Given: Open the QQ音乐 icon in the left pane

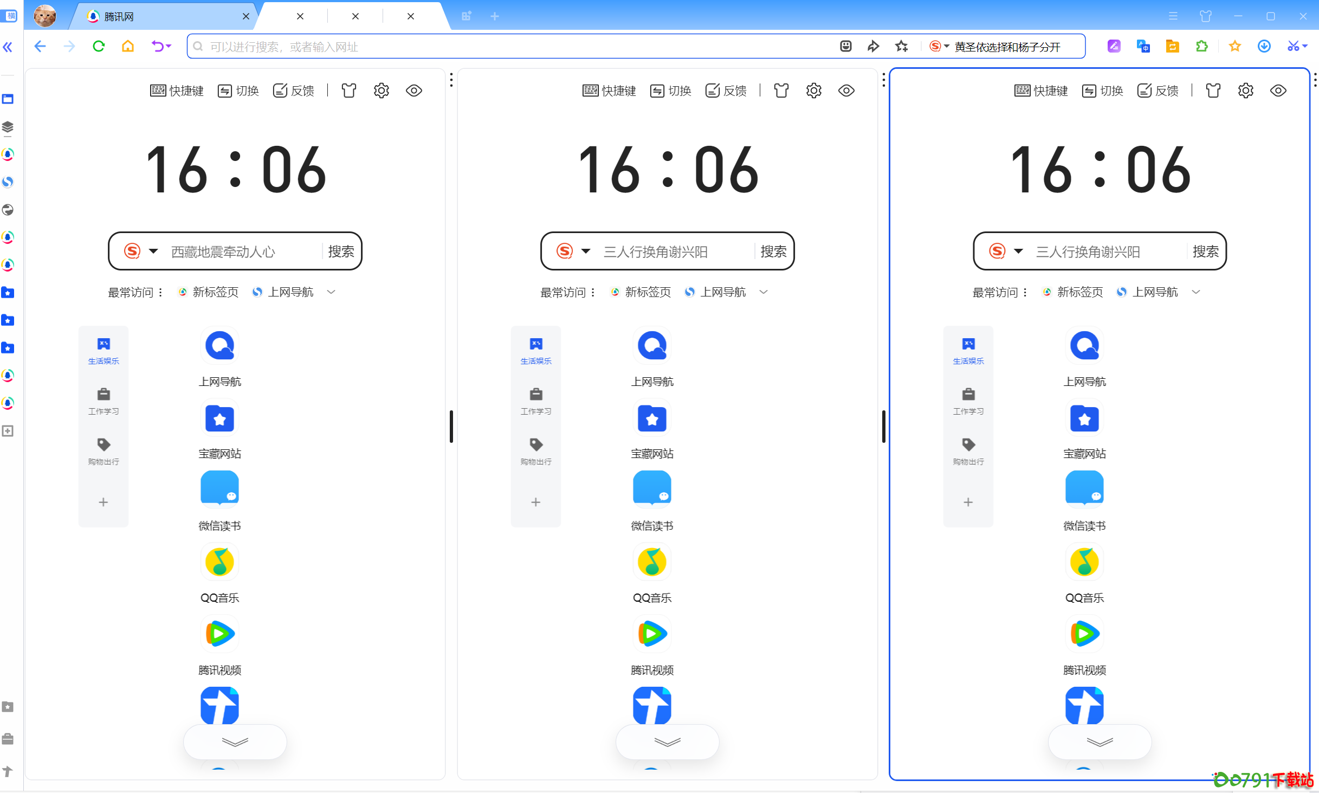Looking at the screenshot, I should (x=219, y=562).
